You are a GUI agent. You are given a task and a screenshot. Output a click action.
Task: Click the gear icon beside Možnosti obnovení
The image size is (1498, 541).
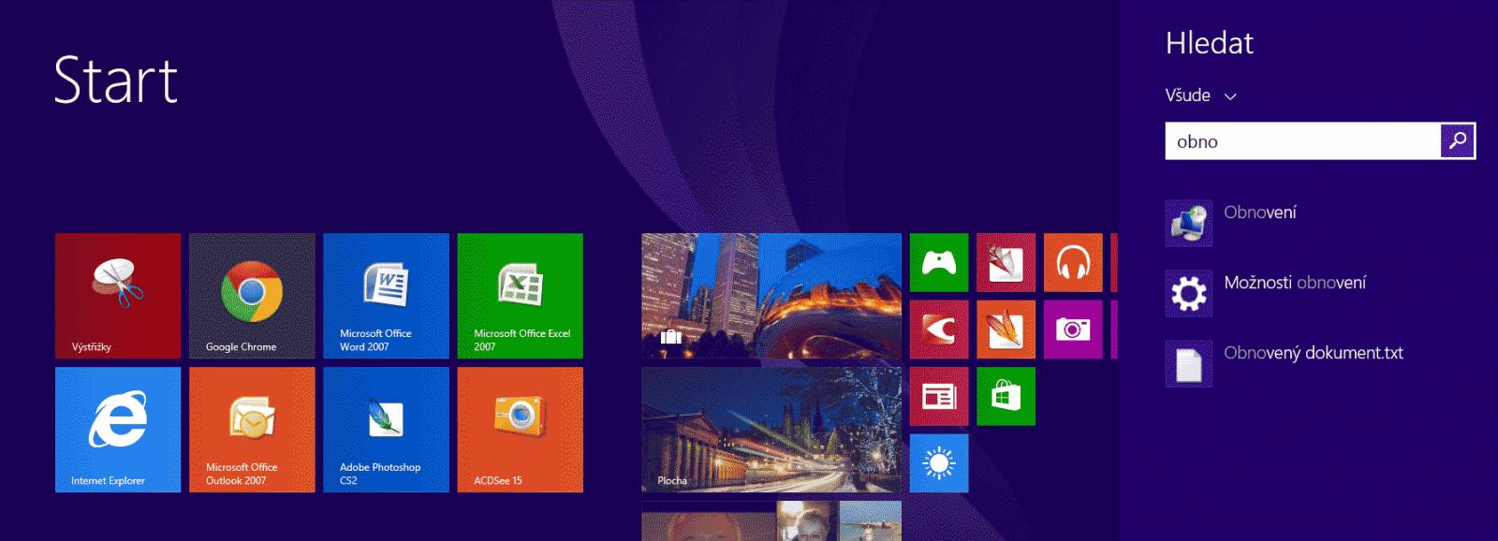click(1189, 293)
